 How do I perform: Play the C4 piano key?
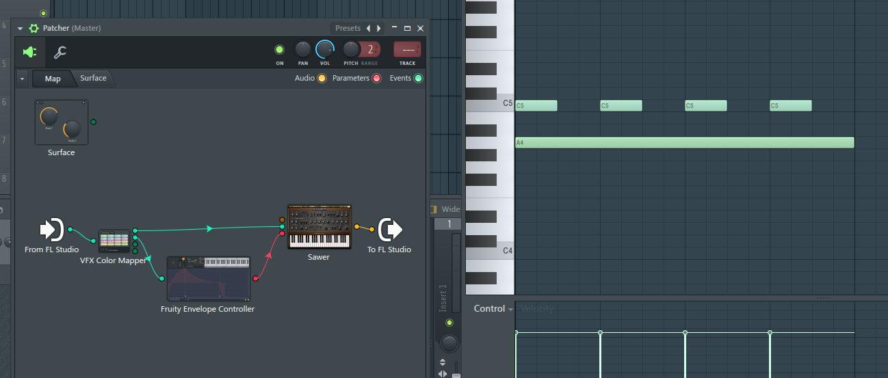click(x=490, y=251)
